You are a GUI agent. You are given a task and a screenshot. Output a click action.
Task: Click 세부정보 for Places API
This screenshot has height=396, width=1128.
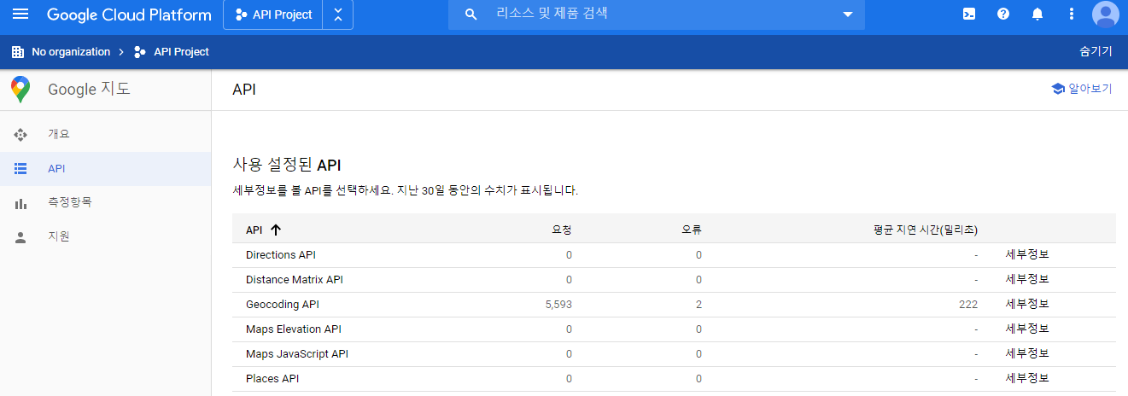[1027, 379]
